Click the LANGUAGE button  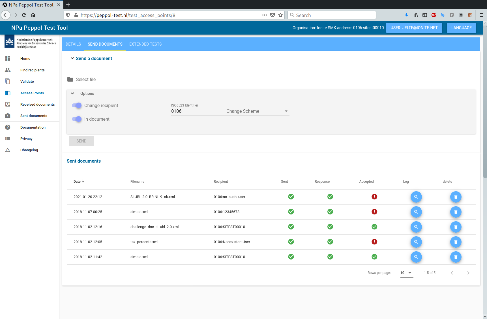point(461,28)
